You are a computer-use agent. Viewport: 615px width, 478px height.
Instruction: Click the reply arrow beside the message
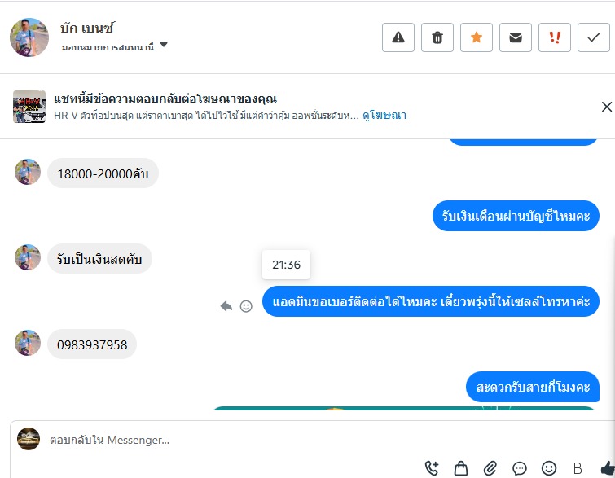tap(226, 306)
